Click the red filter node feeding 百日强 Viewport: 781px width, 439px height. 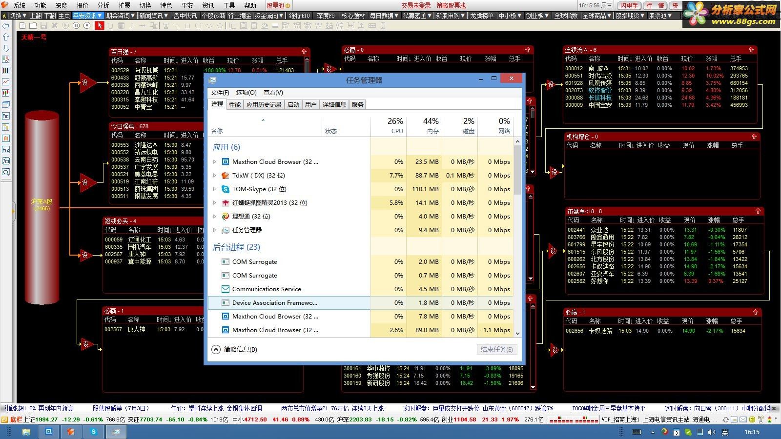(x=86, y=83)
